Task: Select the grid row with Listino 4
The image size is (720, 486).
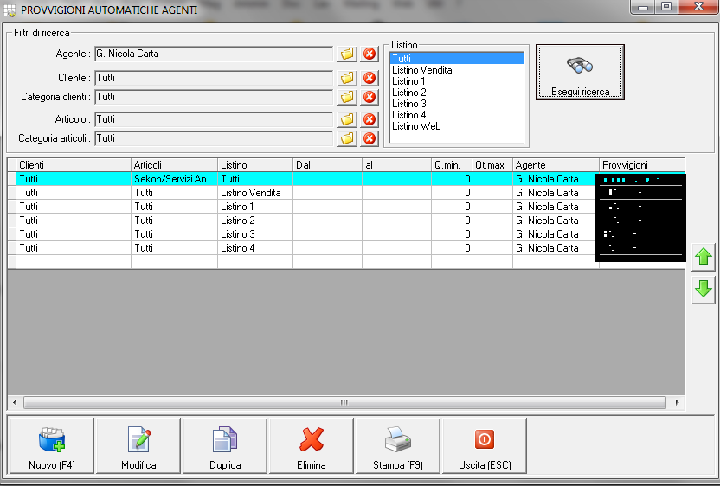Action: (x=346, y=248)
